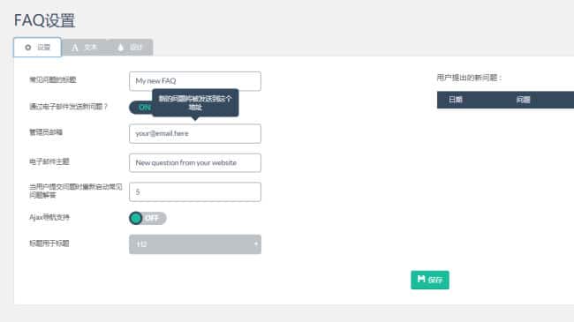Click the New question from your website field

(195, 163)
